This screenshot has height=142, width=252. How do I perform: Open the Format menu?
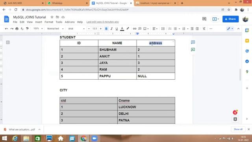point(49,22)
